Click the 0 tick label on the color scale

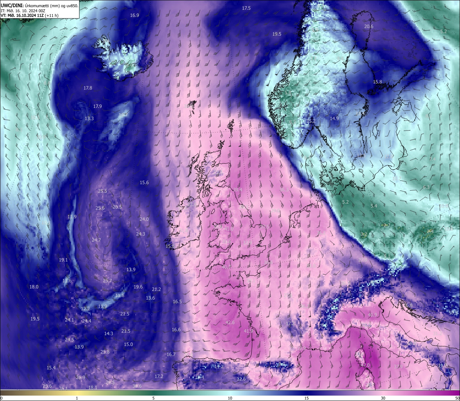1,398
